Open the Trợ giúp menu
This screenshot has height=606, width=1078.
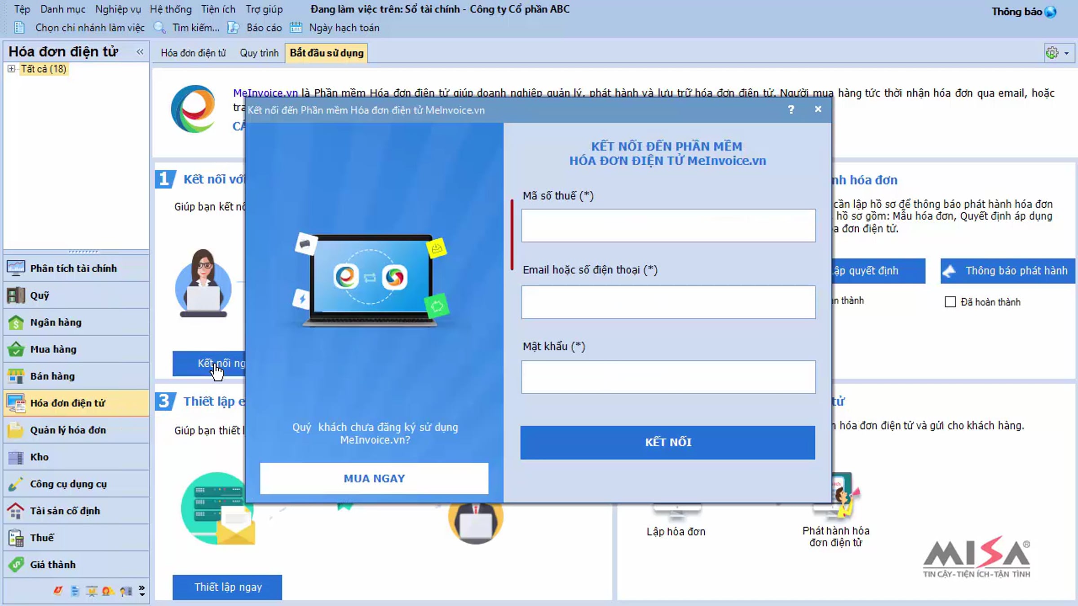pos(264,9)
